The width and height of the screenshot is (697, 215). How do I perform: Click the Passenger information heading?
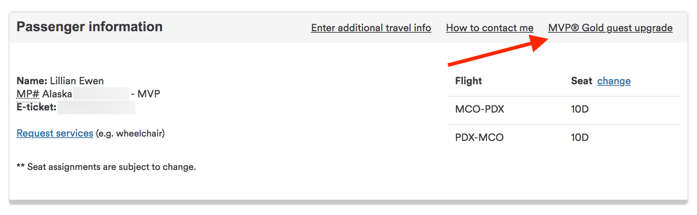point(90,26)
